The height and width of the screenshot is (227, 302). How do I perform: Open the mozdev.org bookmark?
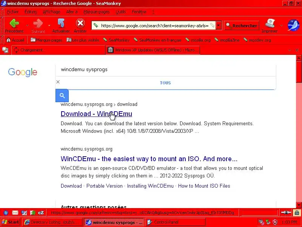pos(257,40)
